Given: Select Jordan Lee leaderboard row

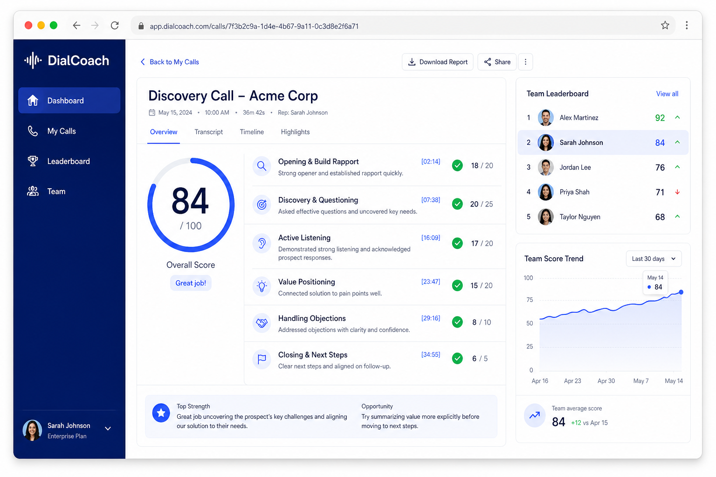Looking at the screenshot, I should click(x=603, y=167).
